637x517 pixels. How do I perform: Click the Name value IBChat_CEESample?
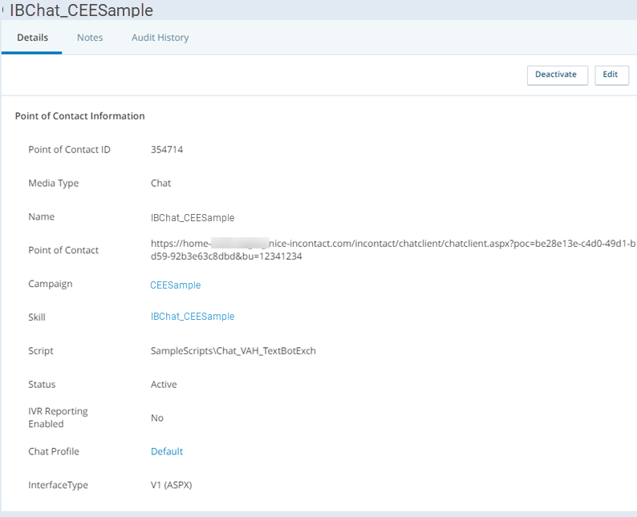[193, 217]
